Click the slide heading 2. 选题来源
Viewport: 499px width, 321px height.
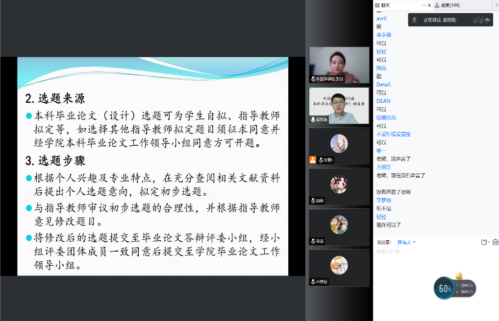pyautogui.click(x=55, y=98)
